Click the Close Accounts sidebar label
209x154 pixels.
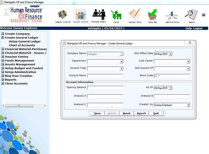pos(16,84)
